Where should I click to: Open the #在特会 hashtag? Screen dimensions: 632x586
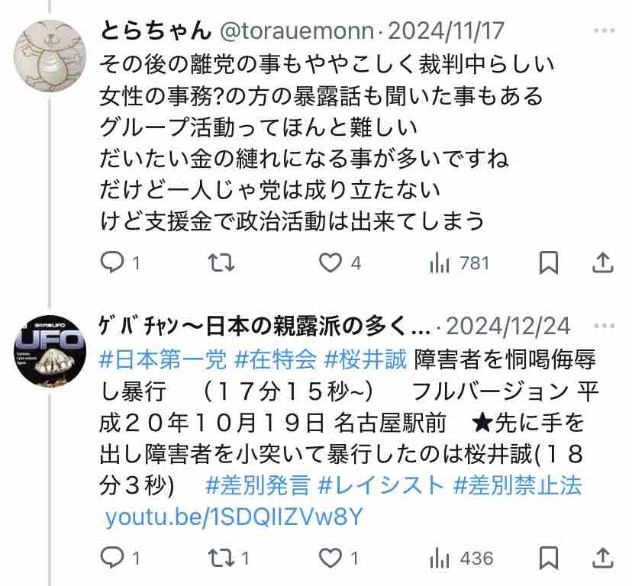click(276, 359)
